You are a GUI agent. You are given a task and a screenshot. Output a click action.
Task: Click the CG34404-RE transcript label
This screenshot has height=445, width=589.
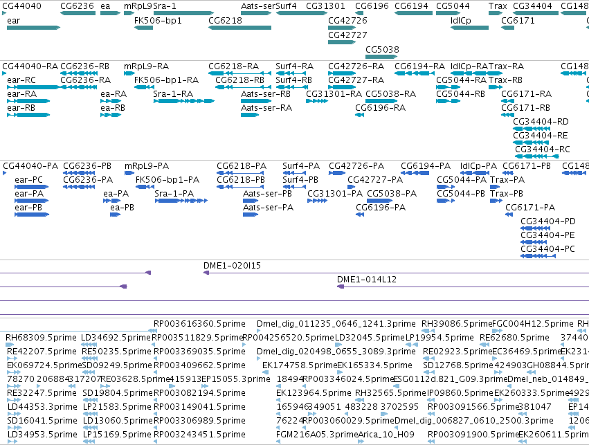click(x=541, y=135)
